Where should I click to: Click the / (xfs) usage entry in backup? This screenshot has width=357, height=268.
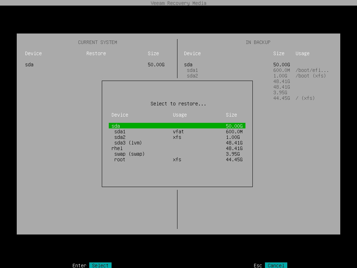click(x=305, y=98)
